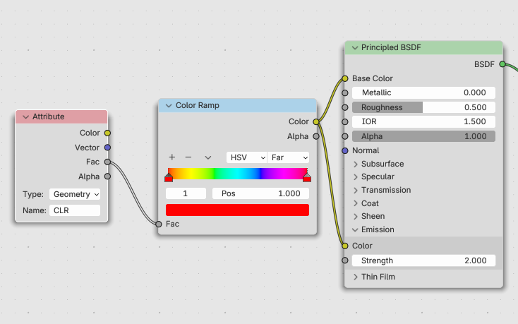Collapse the Color Ramp node header chevron
Screen dimensions: 518x324
point(169,106)
